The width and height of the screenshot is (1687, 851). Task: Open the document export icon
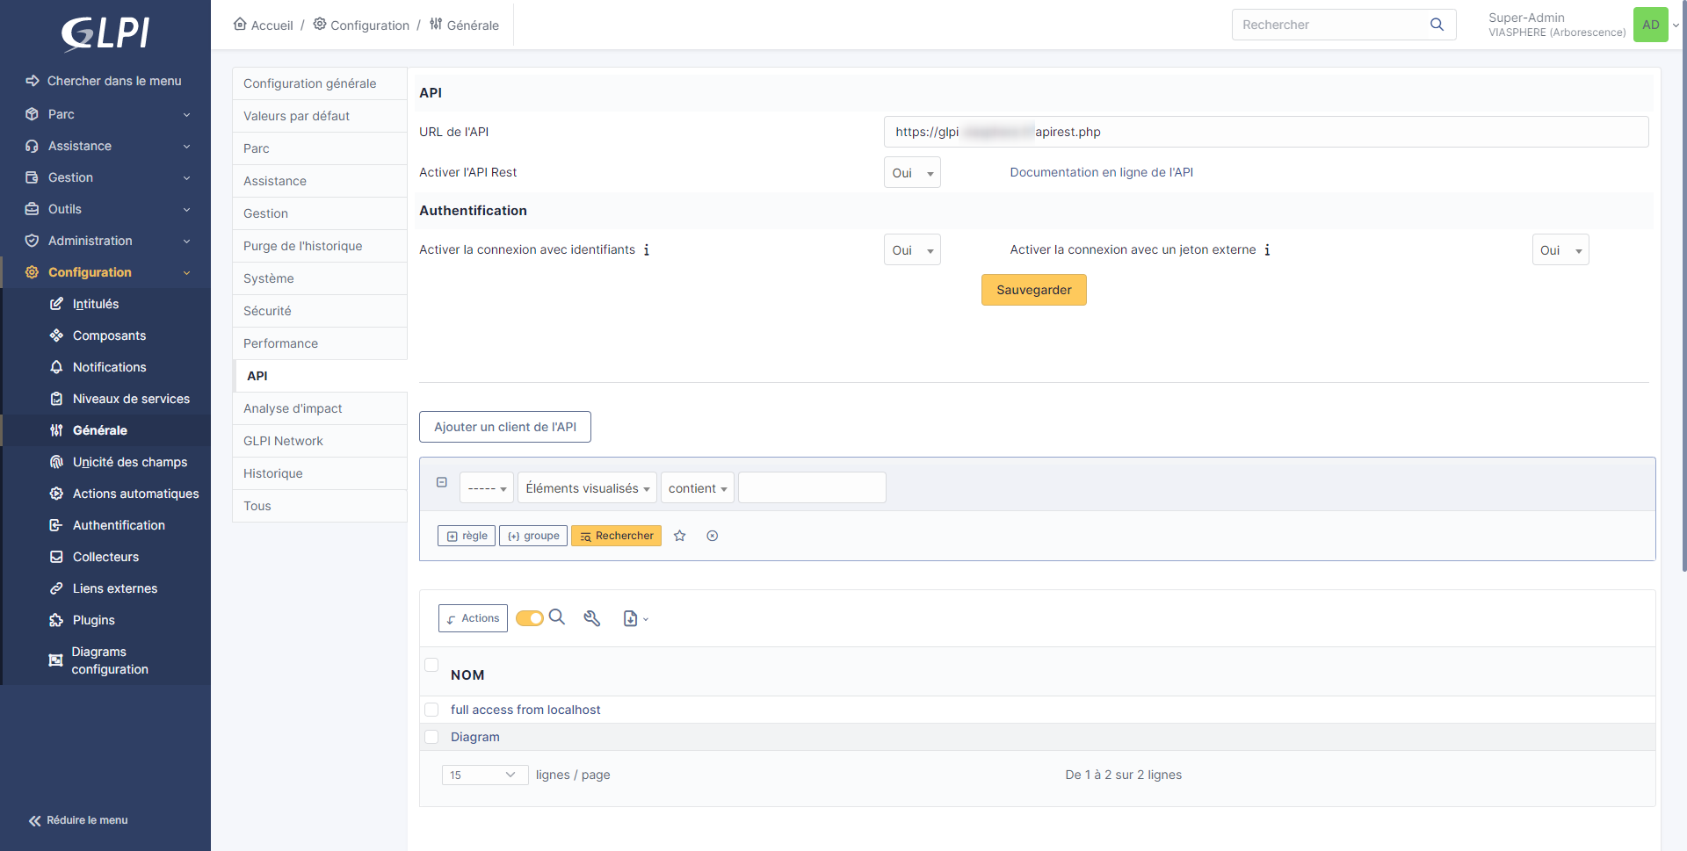coord(631,618)
